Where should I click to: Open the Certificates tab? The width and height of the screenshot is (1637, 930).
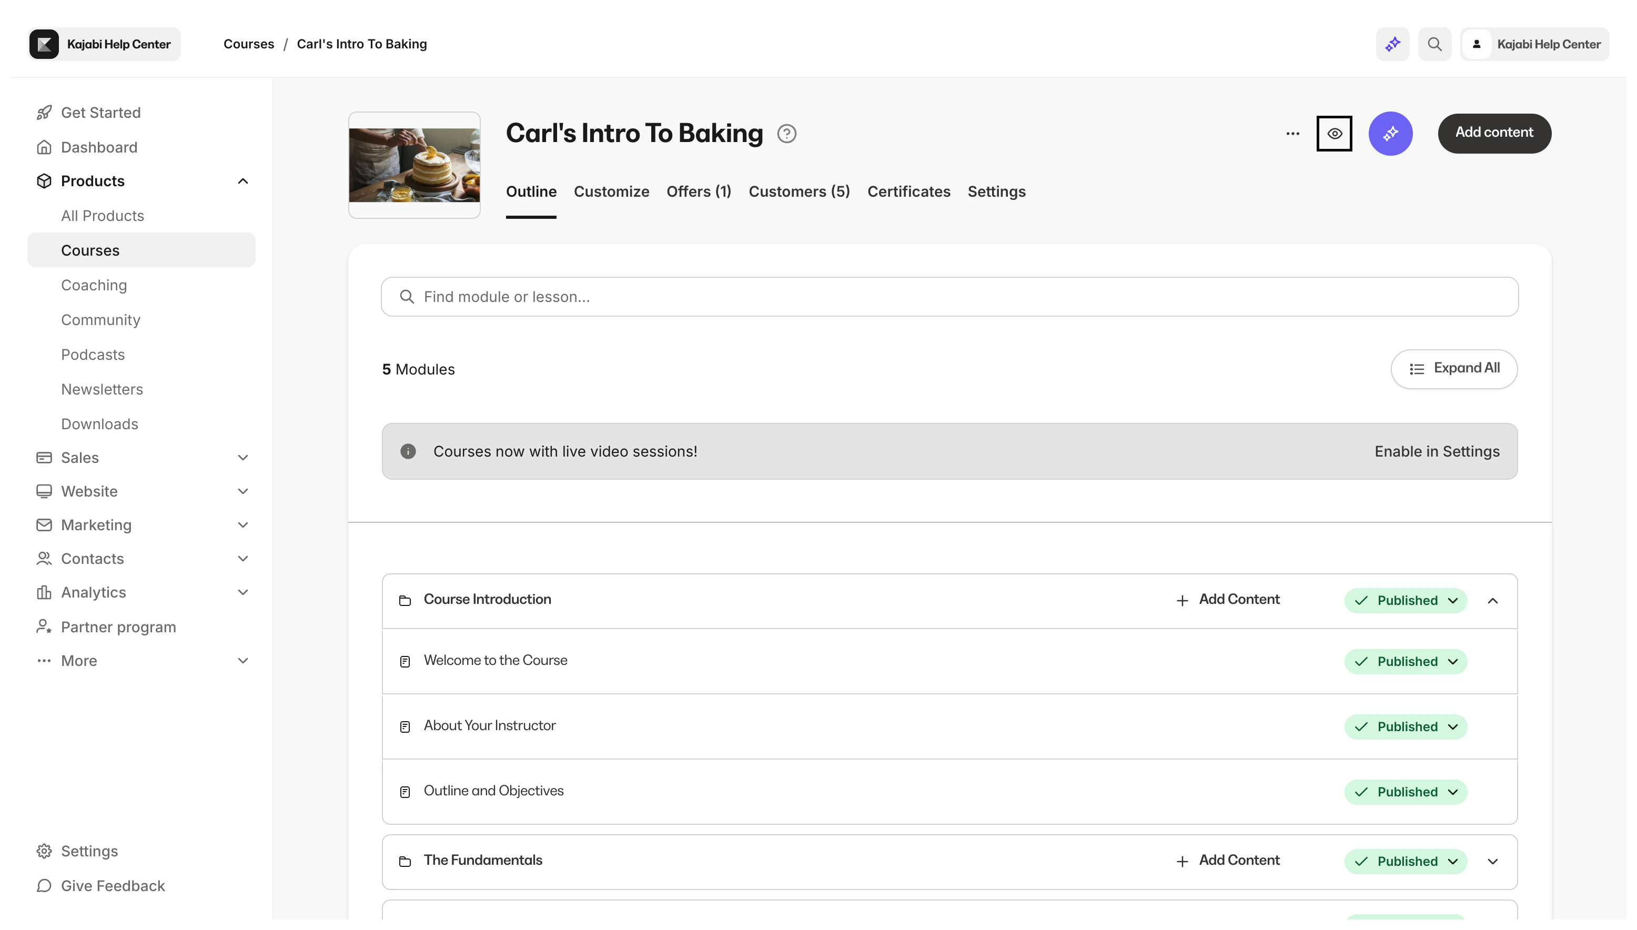[908, 191]
